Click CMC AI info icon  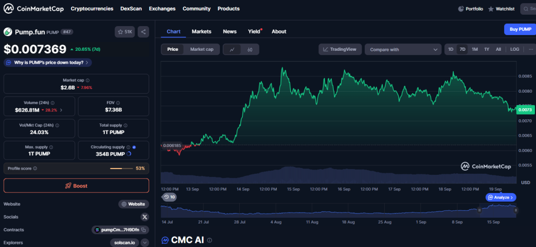tap(209, 241)
